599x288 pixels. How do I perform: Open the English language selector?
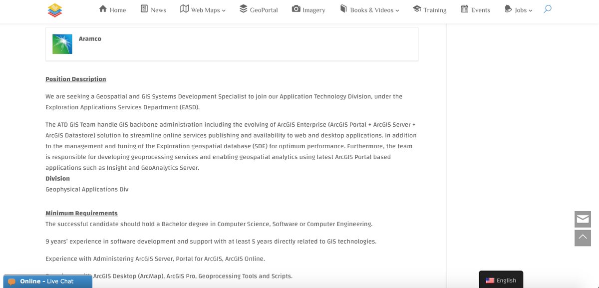(x=501, y=280)
